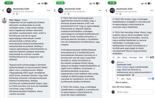Message the commenter via Message link
This screenshot has height=98, width=155.
(x=133, y=57)
